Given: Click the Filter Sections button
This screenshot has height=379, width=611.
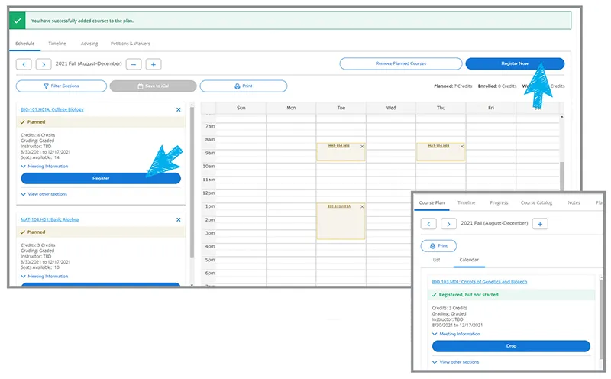Looking at the screenshot, I should 61,86.
